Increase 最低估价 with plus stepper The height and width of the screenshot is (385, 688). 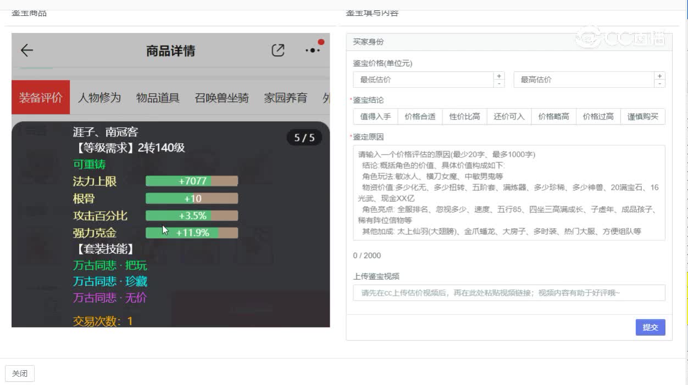(x=499, y=76)
